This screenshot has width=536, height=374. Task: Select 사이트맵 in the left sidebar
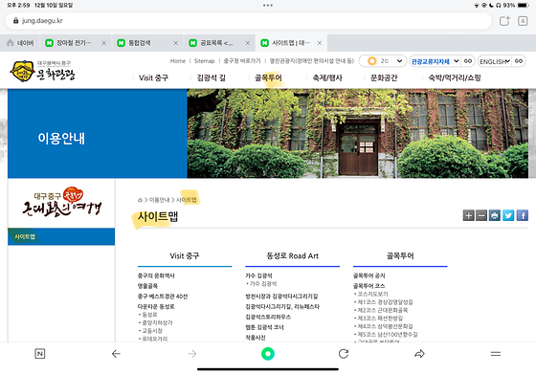tap(61, 236)
